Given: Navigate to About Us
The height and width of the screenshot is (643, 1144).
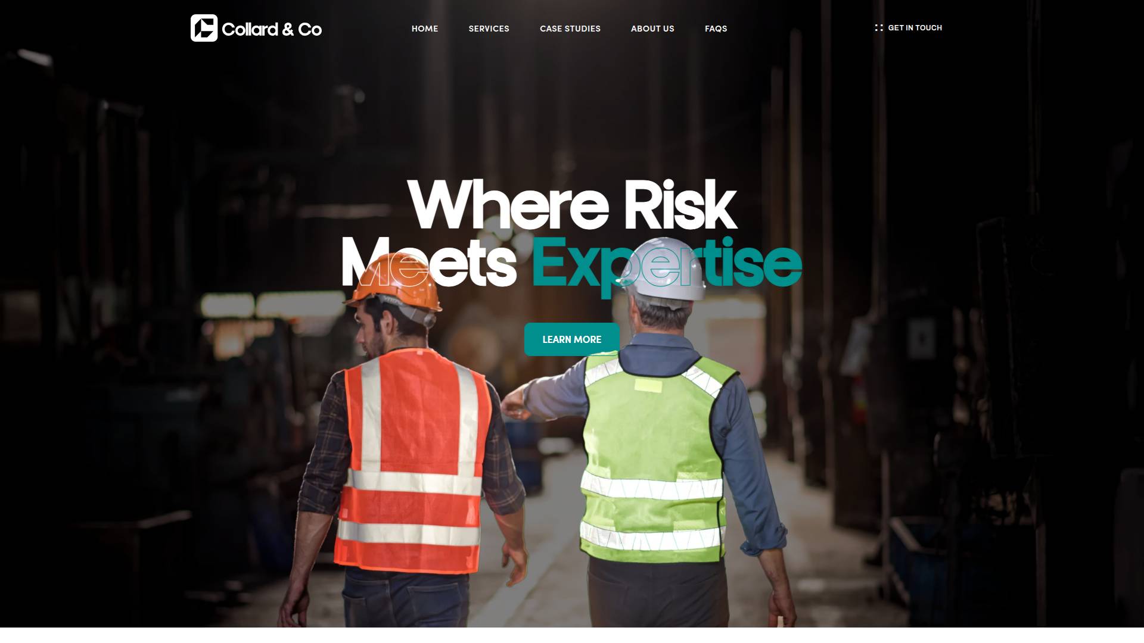Looking at the screenshot, I should point(652,29).
